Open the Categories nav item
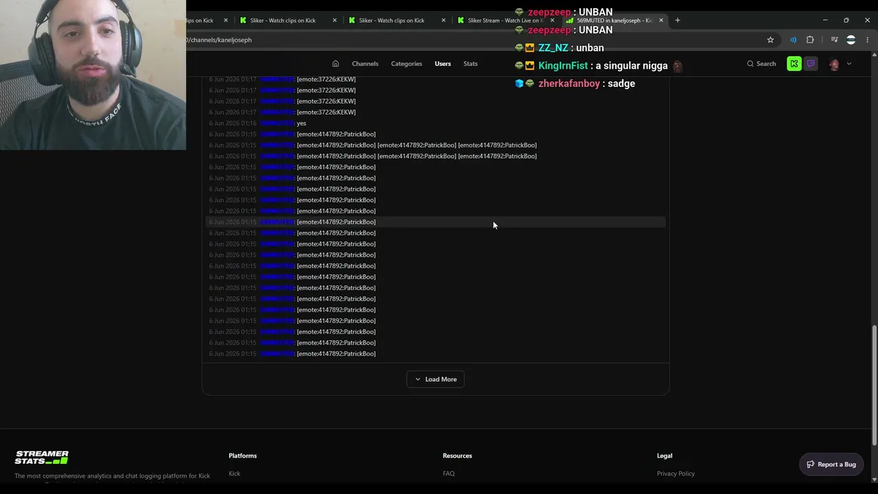Screen dimensions: 878x494 [407, 64]
